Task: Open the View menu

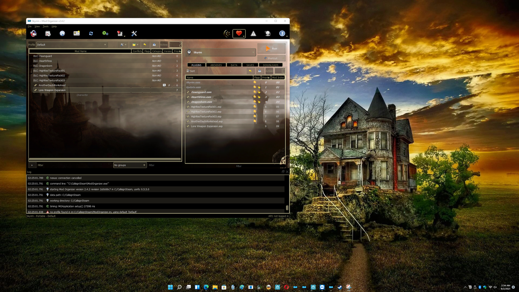Action: pos(37,26)
